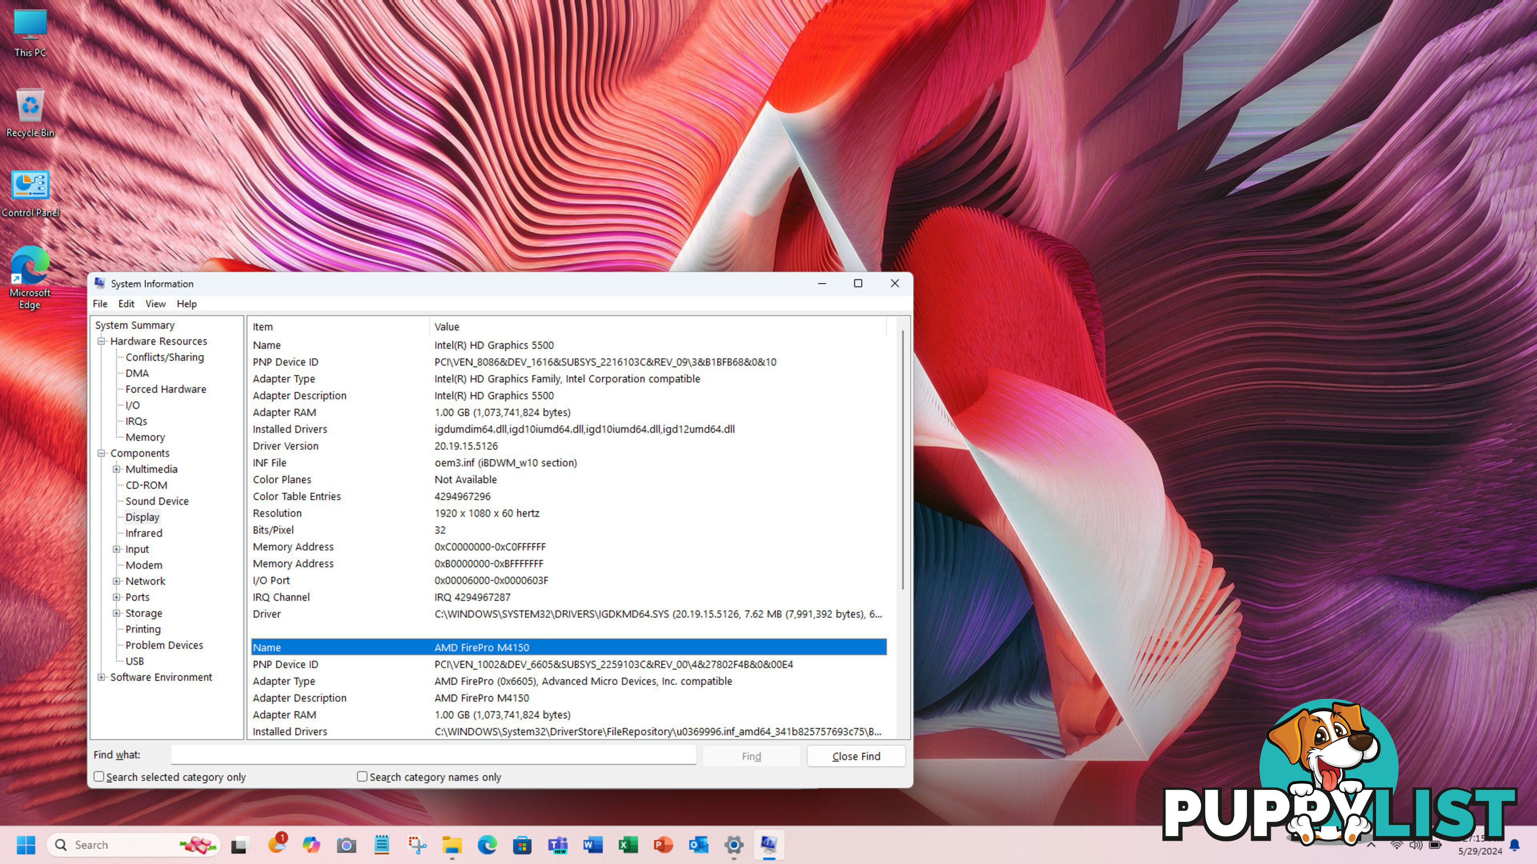The image size is (1537, 864).
Task: Select the Resolution 1920 x 1080 row
Action: [x=569, y=513]
